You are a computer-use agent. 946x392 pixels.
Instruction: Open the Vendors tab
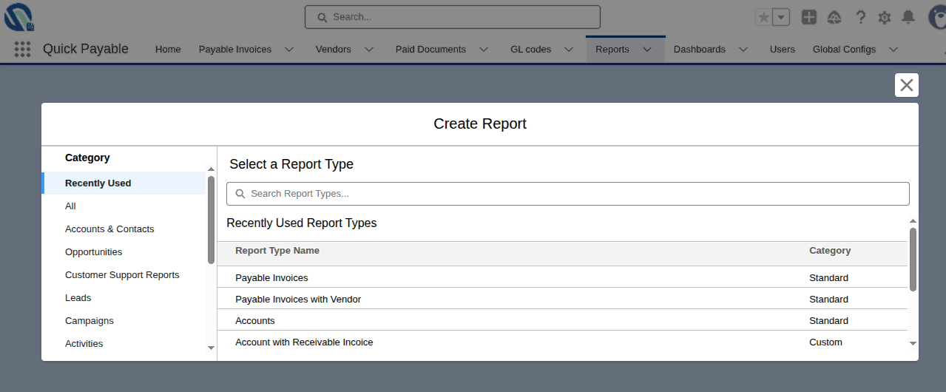pos(334,50)
